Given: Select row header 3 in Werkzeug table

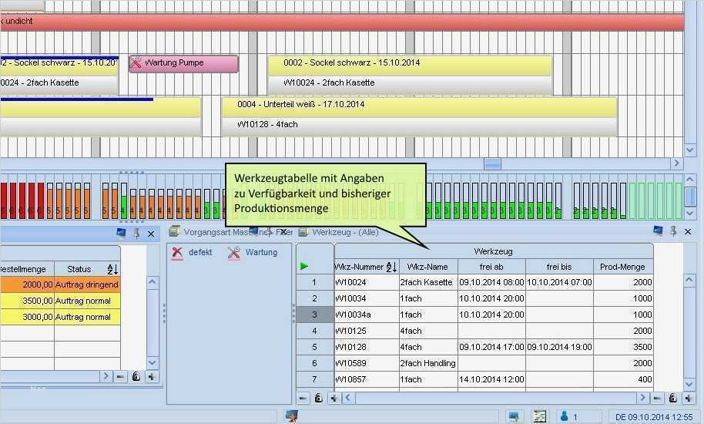Looking at the screenshot, I should click(315, 315).
